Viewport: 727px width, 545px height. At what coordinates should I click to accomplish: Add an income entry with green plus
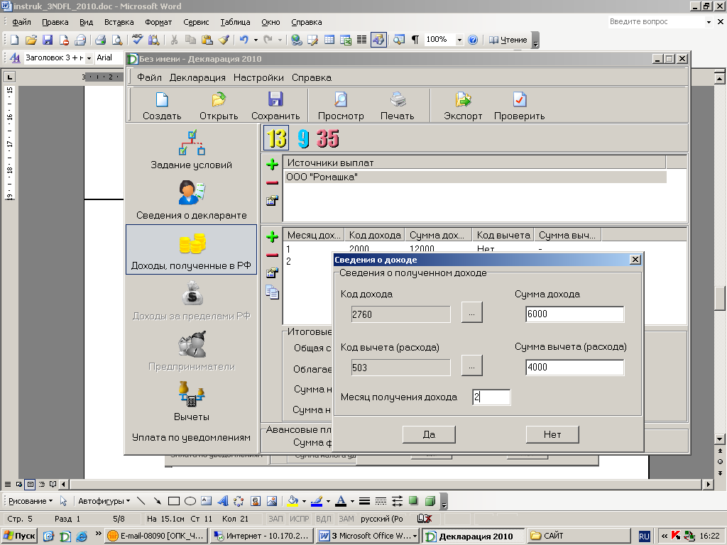tap(272, 237)
